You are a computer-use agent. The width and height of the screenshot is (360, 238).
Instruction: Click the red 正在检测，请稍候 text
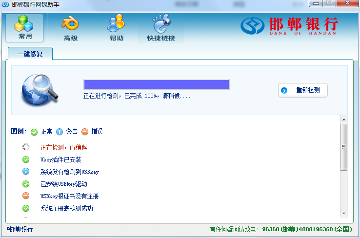click(67, 147)
